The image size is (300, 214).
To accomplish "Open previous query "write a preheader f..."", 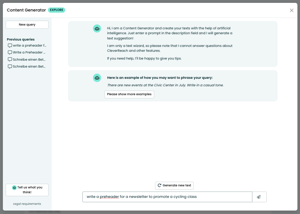I will click(29, 45).
